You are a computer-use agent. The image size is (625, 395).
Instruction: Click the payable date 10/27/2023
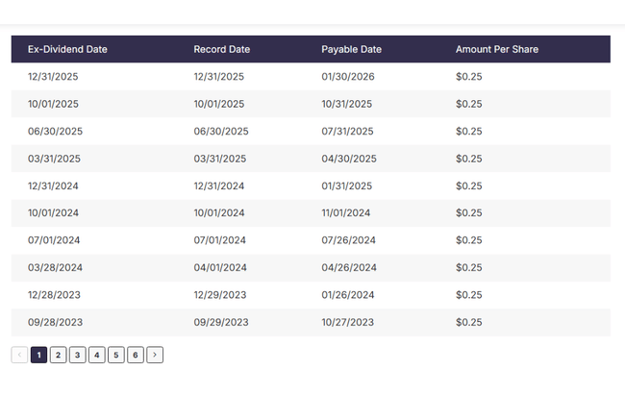346,323
